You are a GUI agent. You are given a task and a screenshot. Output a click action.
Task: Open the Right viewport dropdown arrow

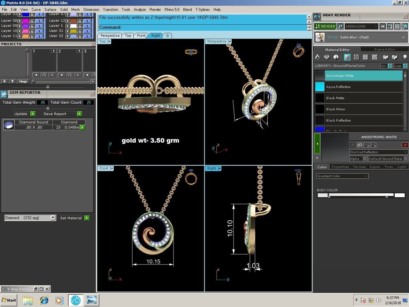coord(220,169)
